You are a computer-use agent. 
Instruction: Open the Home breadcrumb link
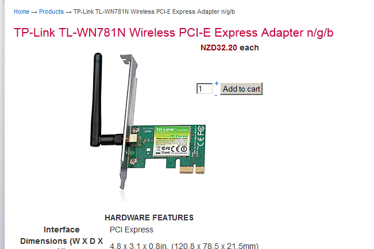pyautogui.click(x=21, y=11)
